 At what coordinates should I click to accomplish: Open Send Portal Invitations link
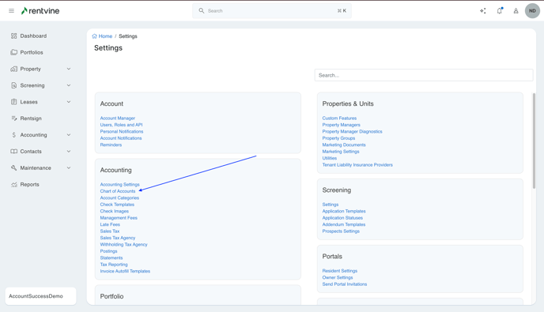[345, 284]
